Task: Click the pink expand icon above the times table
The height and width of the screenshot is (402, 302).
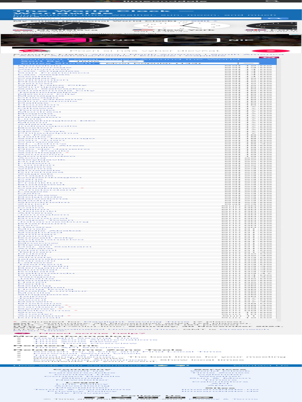Action: [269, 57]
